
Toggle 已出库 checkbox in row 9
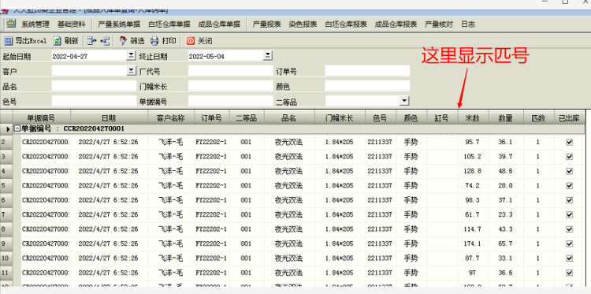(569, 244)
